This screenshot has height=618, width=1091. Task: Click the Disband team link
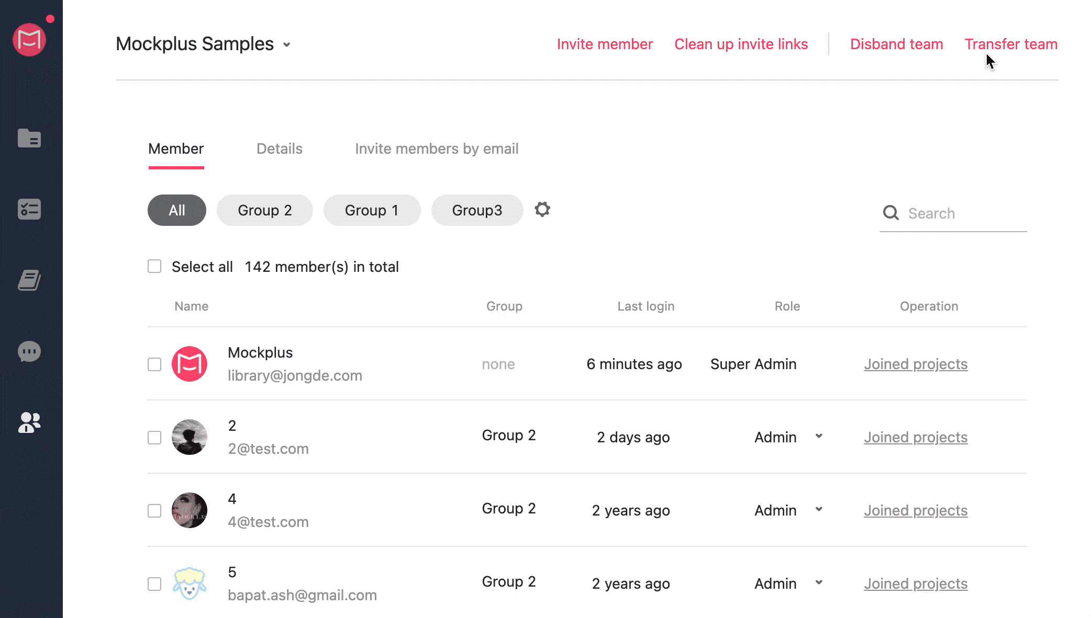coord(896,44)
